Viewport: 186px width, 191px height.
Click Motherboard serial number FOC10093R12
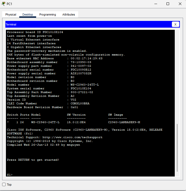pos(81,70)
